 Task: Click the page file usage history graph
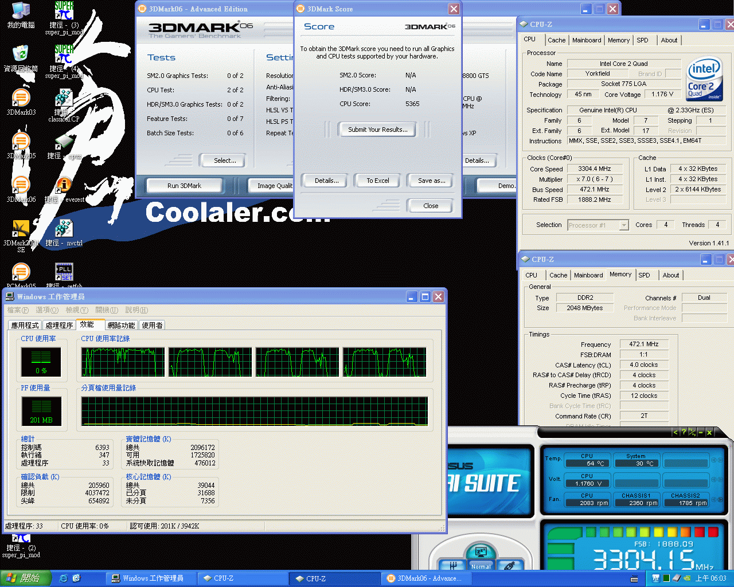255,410
